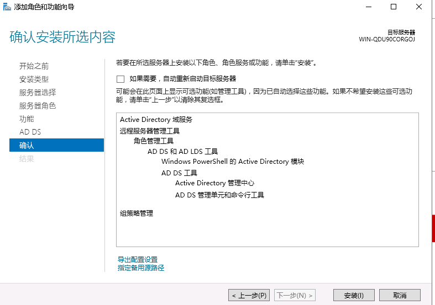Enable automatic restart of target server checkbox
Image resolution: width=435 pixels, height=305 pixels.
[120, 79]
